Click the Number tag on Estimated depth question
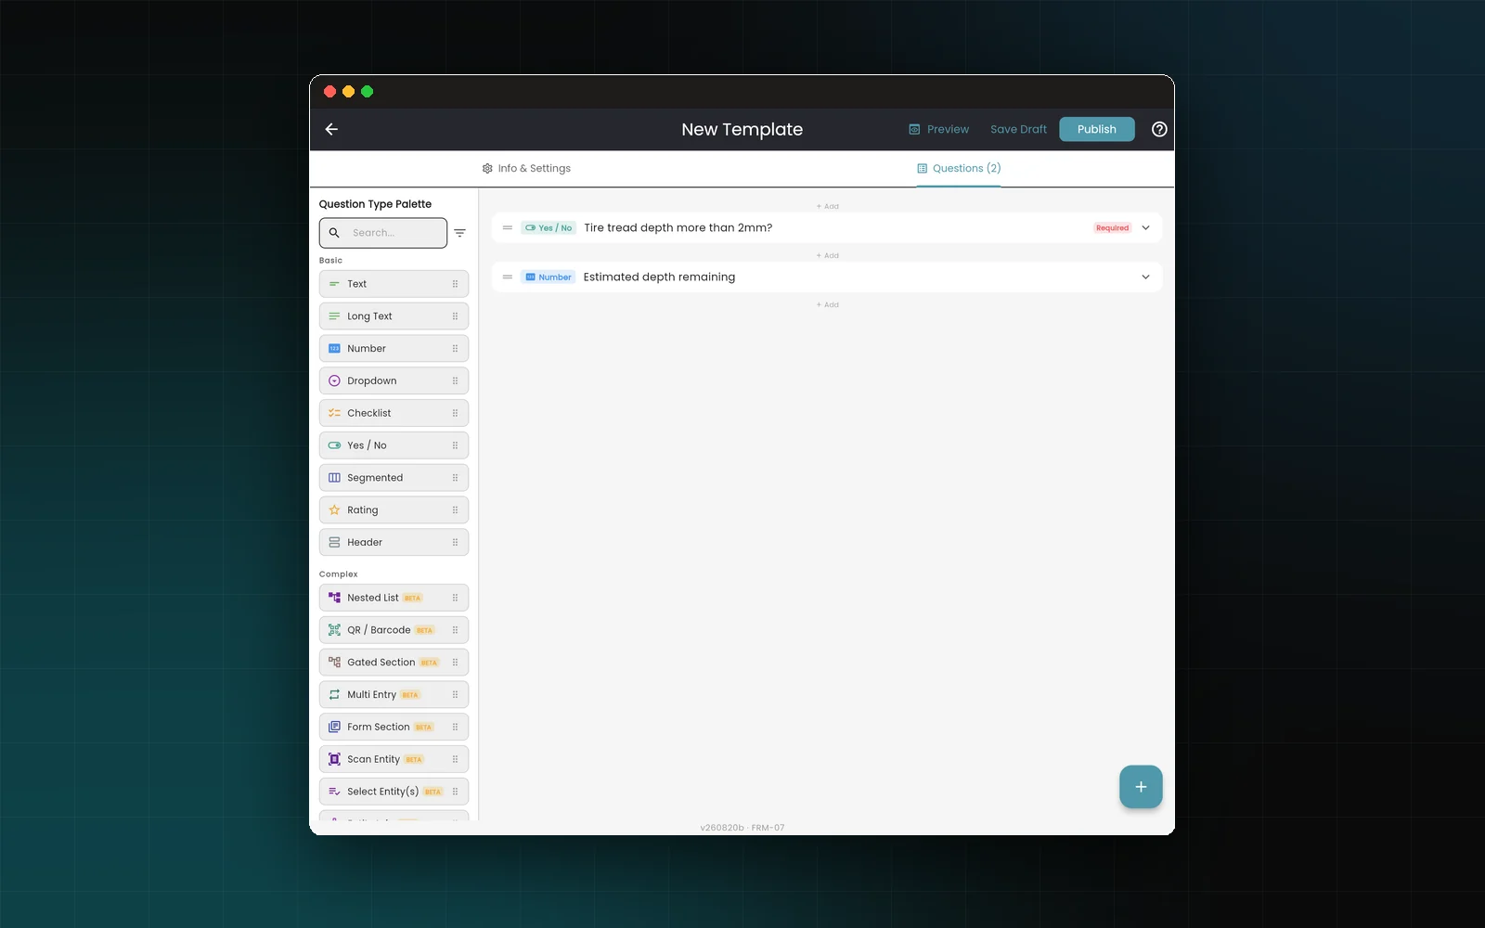 pos(549,277)
